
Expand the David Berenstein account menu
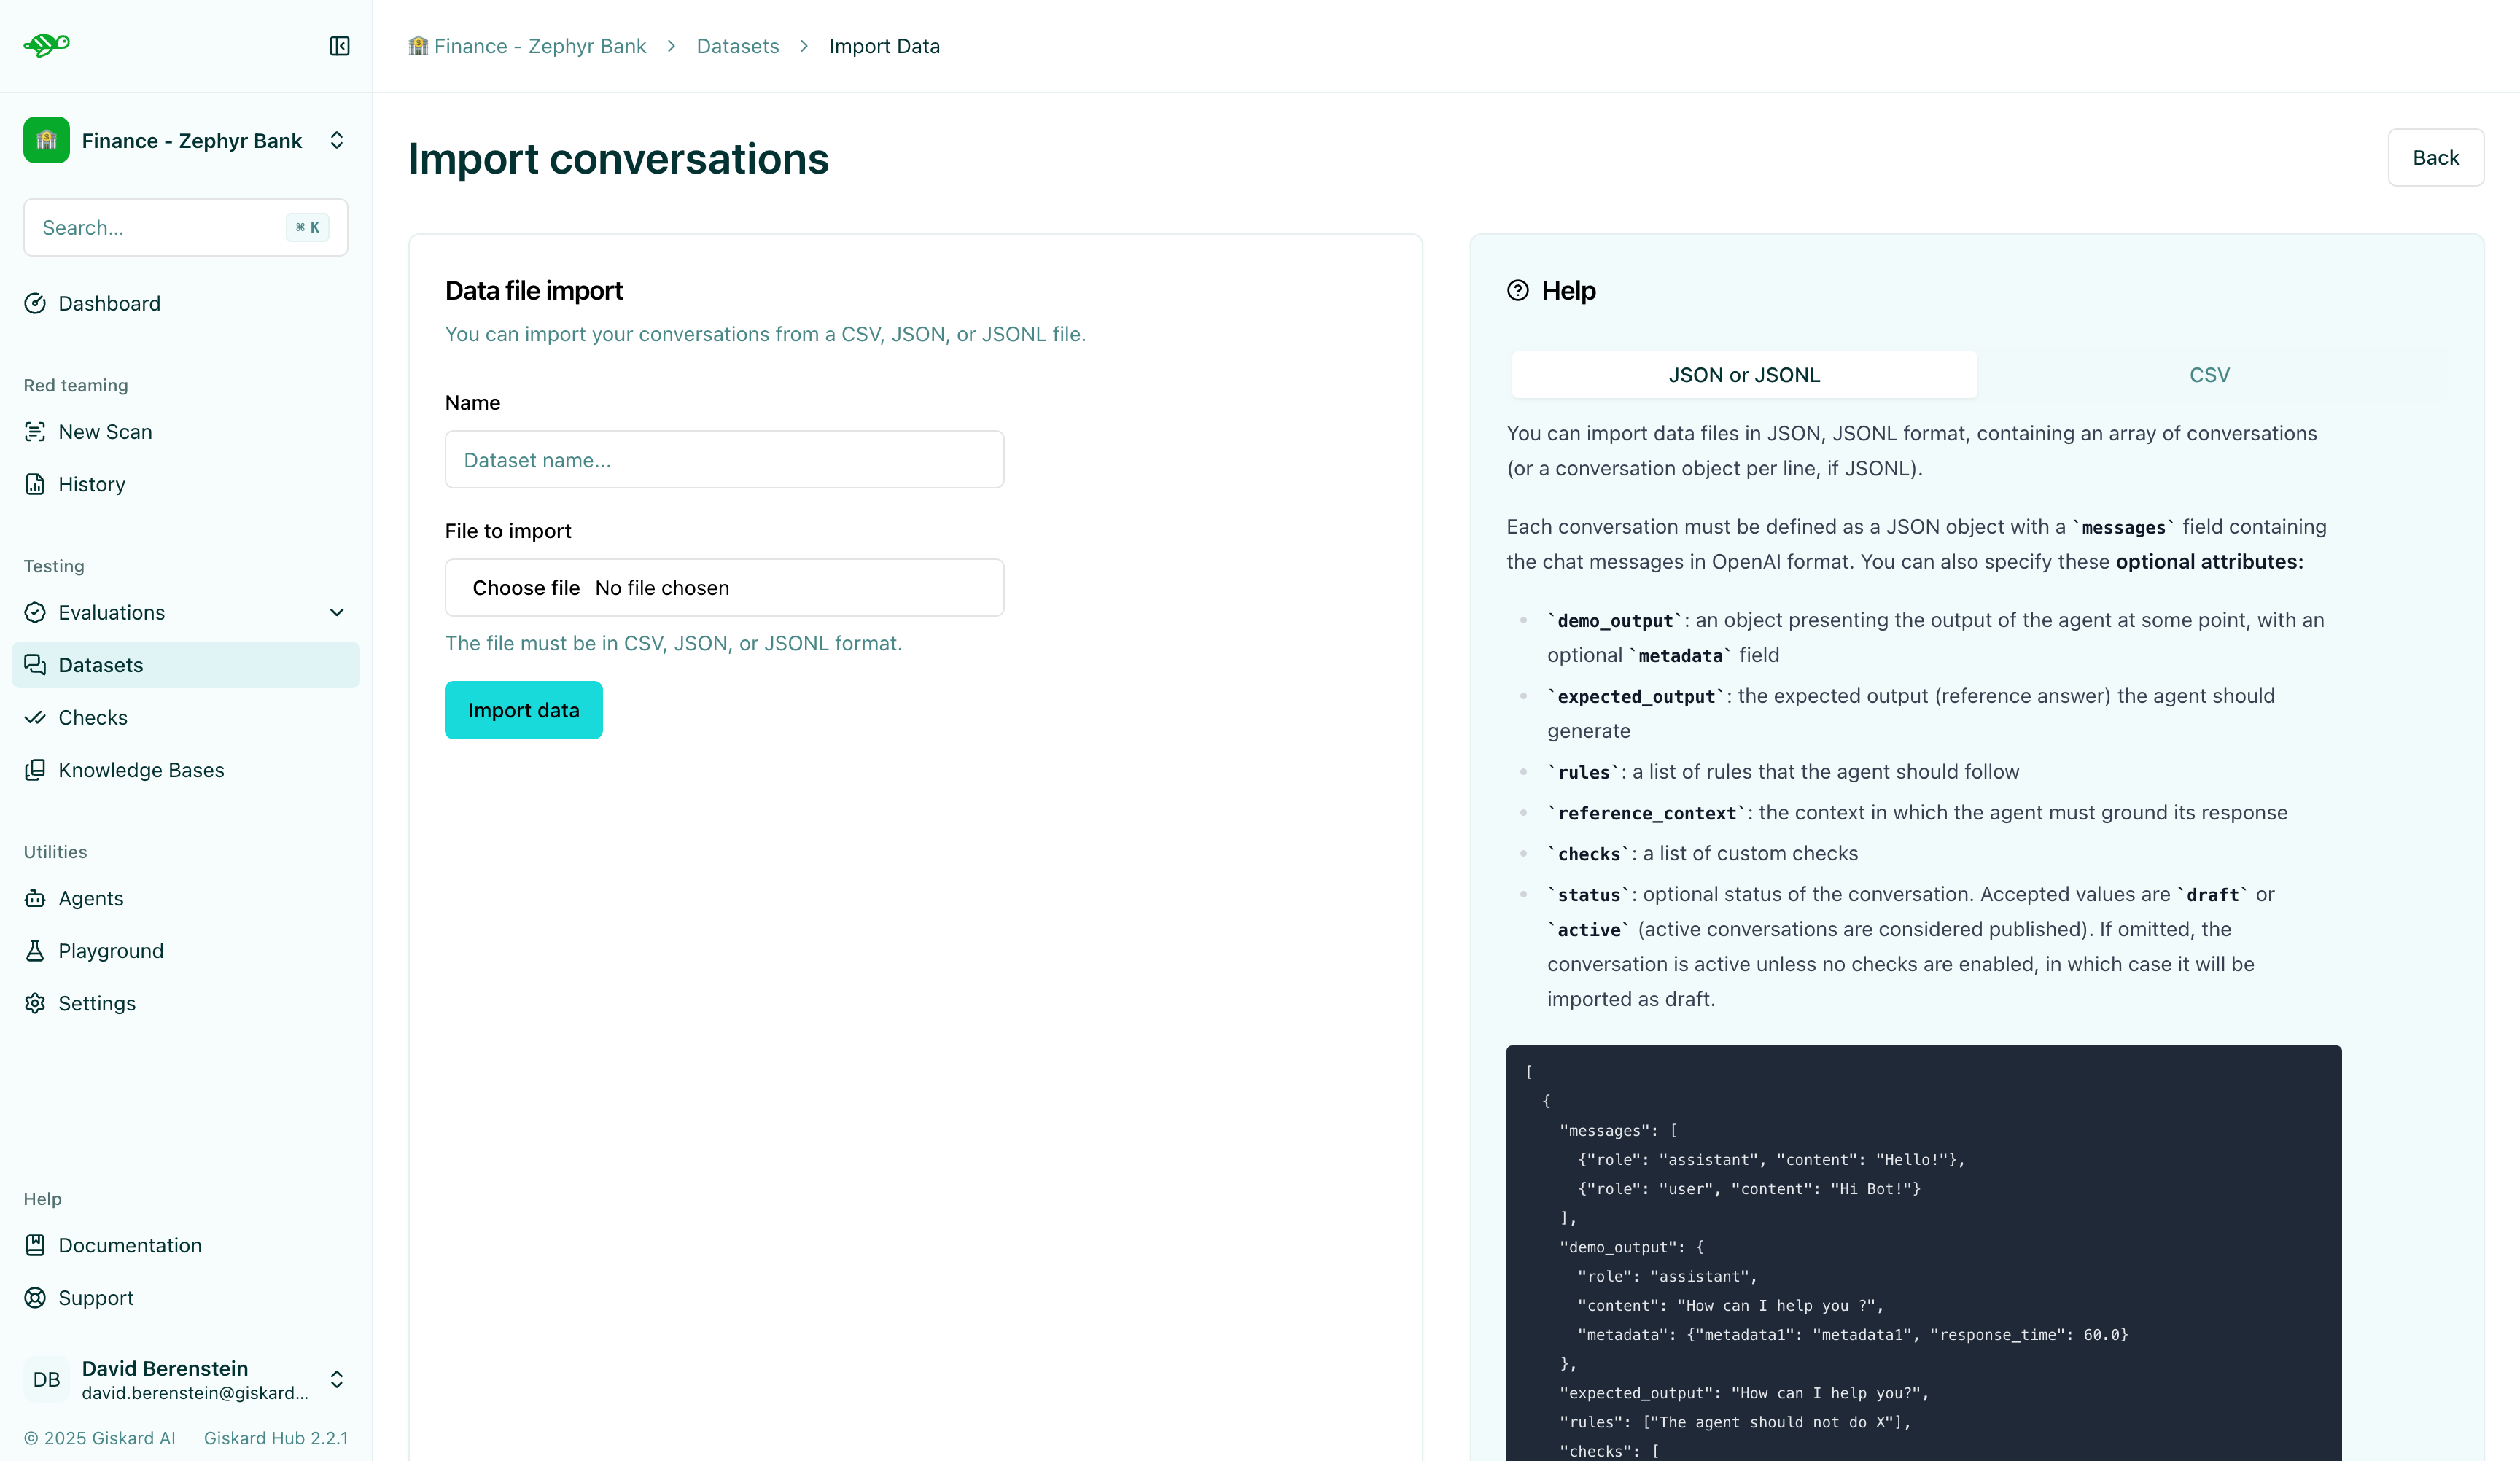point(337,1379)
